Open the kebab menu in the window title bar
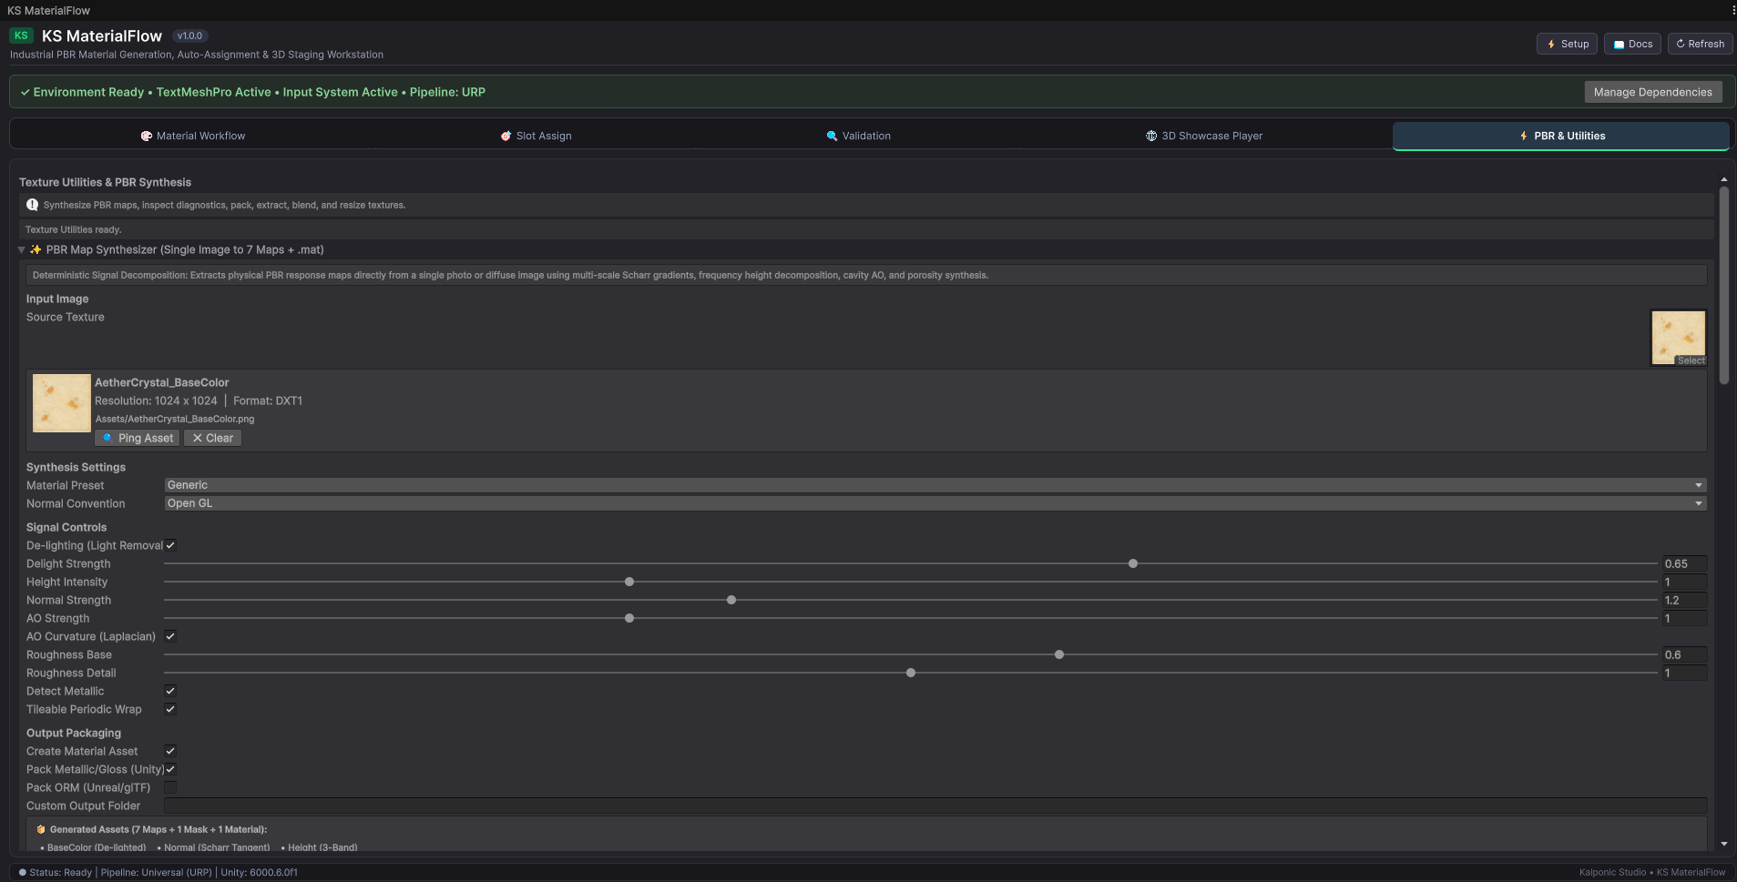The image size is (1737, 882). (x=1732, y=10)
